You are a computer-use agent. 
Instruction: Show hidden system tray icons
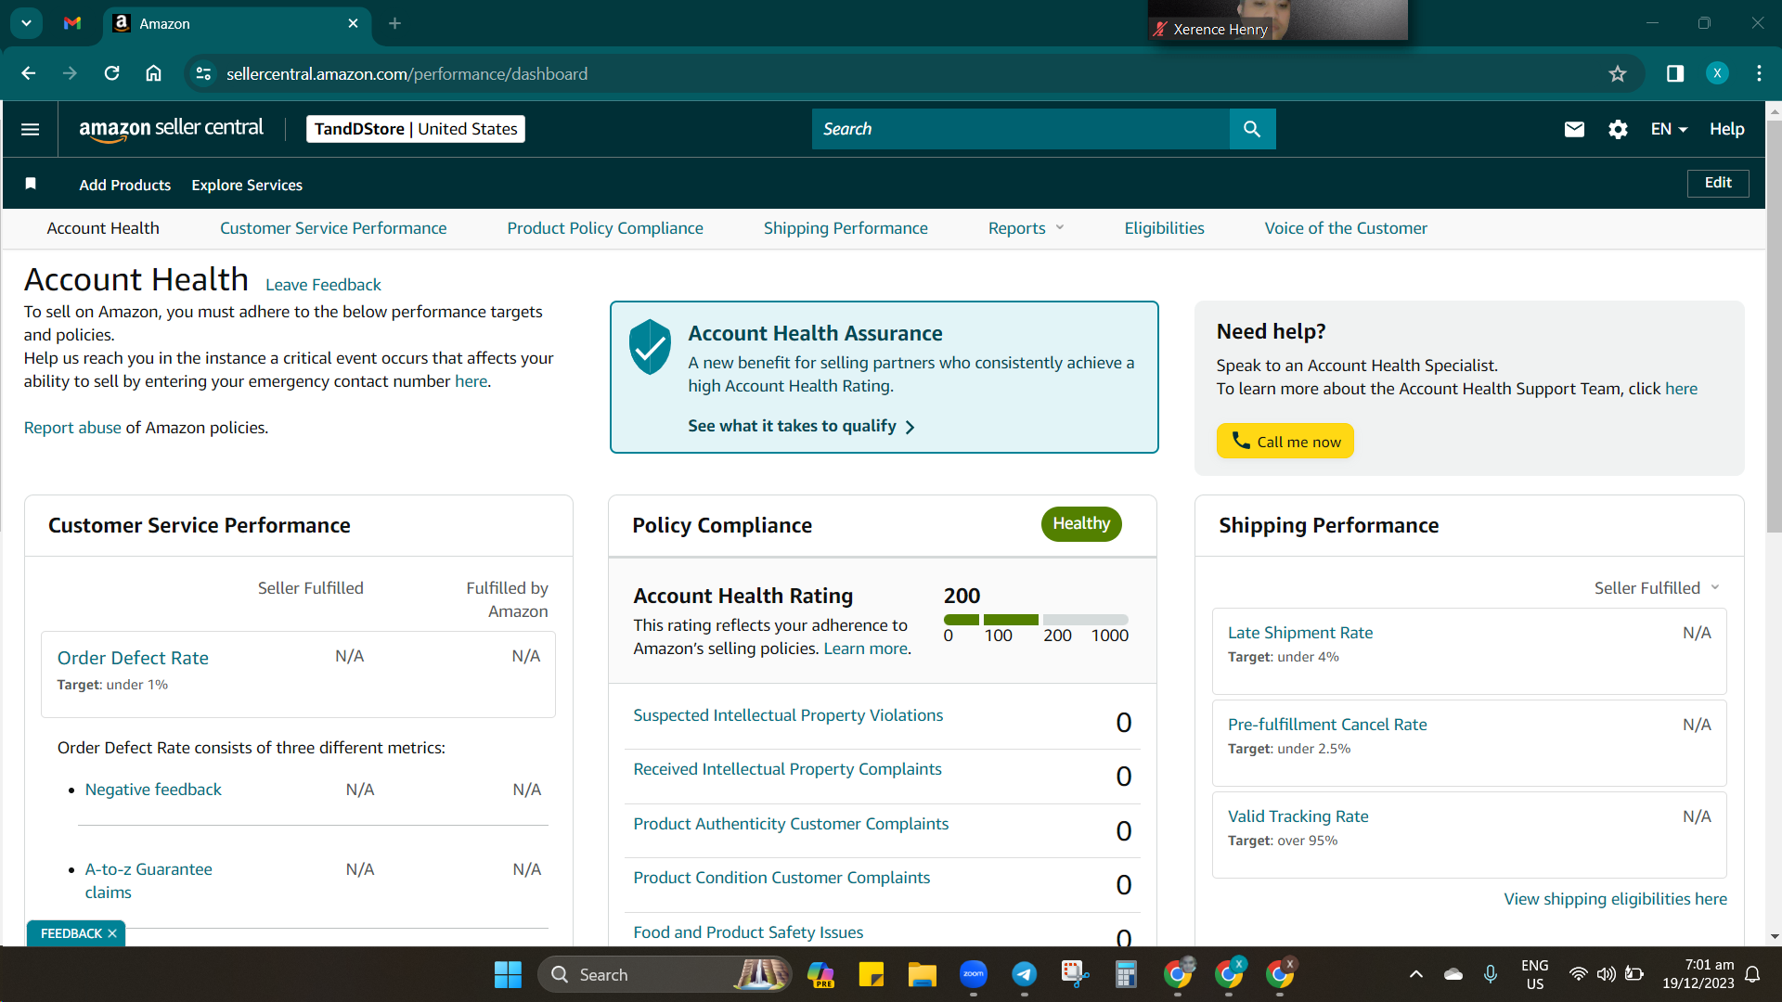(x=1415, y=974)
